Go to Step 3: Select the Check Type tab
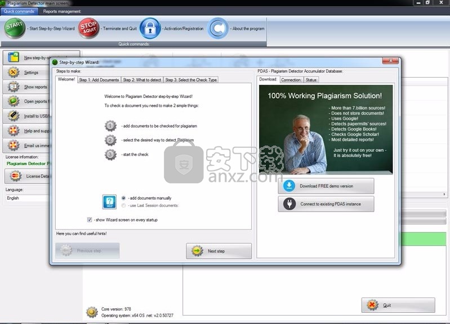This screenshot has height=324, width=450. 191,80
